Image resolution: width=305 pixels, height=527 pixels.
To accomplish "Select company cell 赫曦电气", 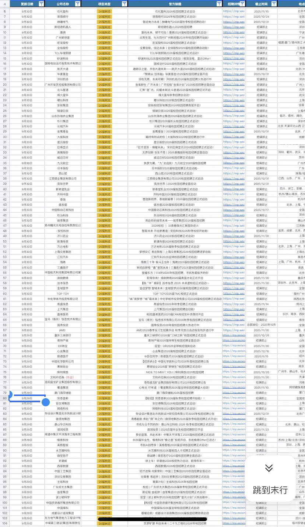I will coord(63,22).
